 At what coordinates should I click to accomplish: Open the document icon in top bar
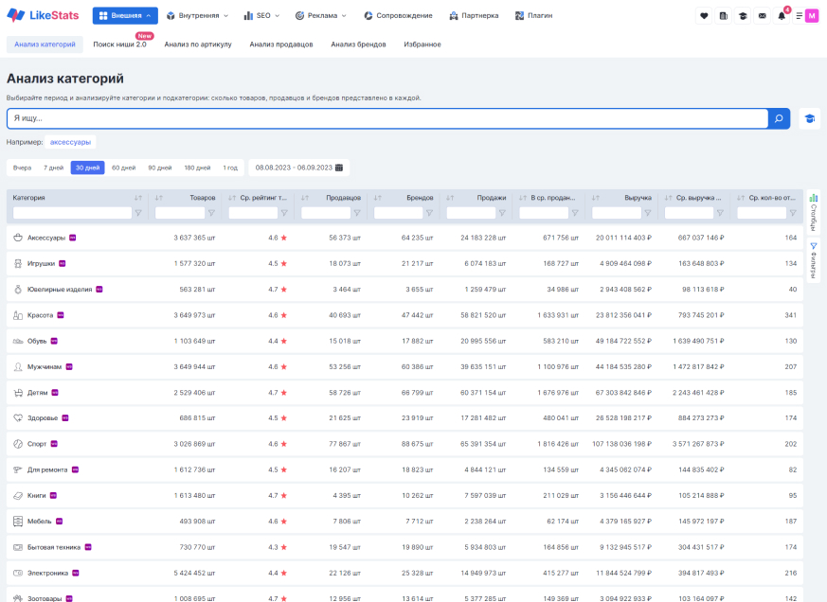click(x=724, y=15)
